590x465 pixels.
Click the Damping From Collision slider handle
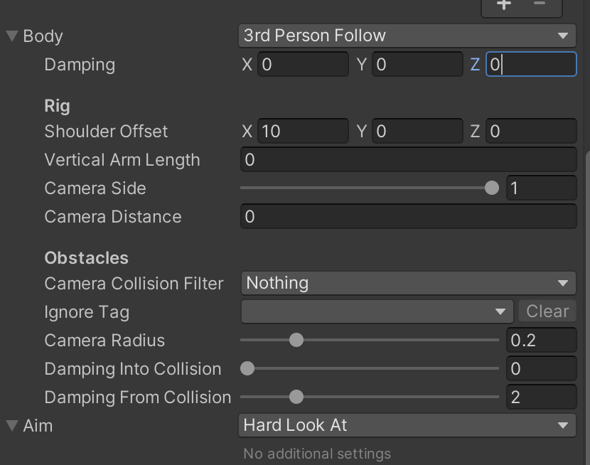point(296,397)
